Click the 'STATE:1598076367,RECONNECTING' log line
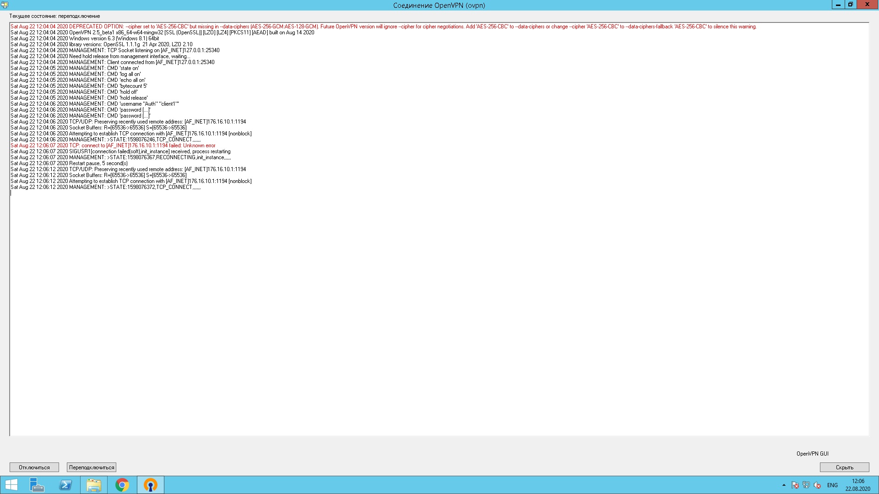Viewport: 879px width, 494px height. coord(121,157)
